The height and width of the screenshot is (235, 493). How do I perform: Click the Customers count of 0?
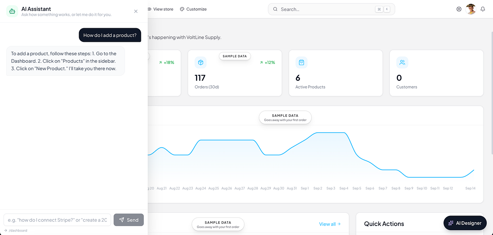(x=399, y=78)
